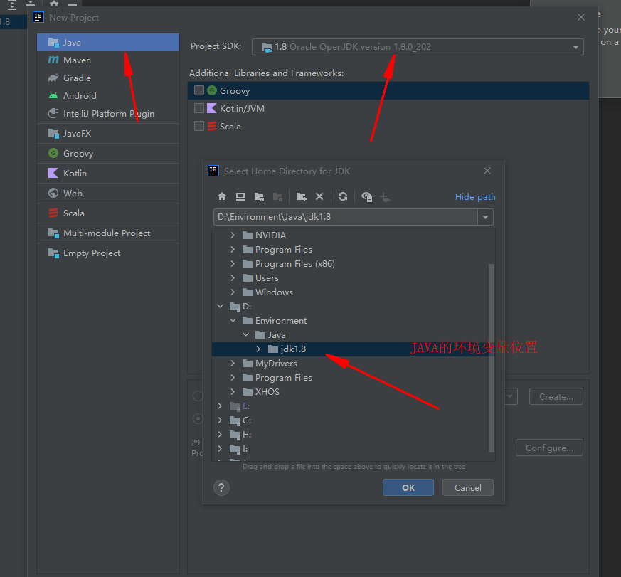Jump to Desktop directory icon
Viewport: 621px width, 577px height.
[x=240, y=196]
